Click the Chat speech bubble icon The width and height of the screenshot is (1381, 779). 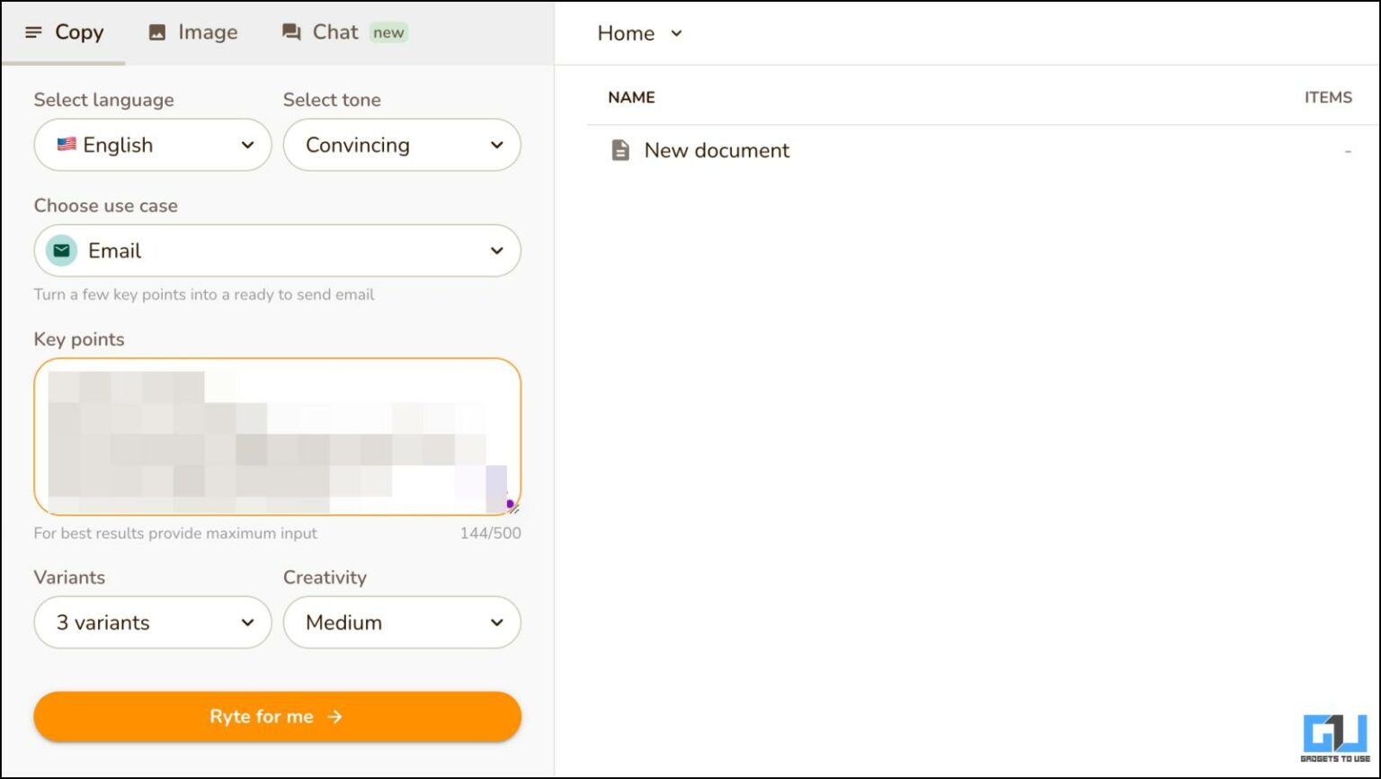pyautogui.click(x=290, y=32)
